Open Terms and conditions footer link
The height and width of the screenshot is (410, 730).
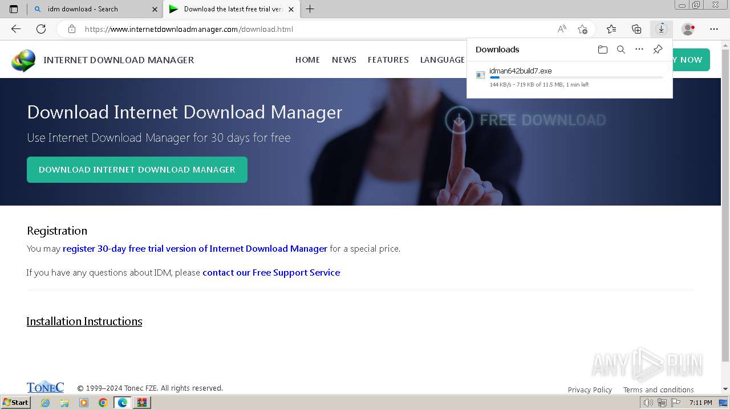[x=658, y=390]
